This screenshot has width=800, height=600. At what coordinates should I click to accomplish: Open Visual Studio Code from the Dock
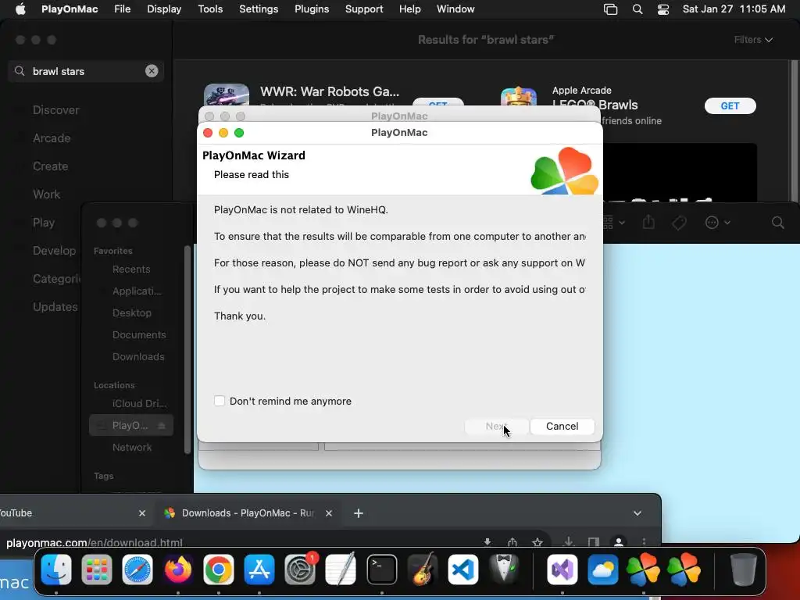pos(462,570)
